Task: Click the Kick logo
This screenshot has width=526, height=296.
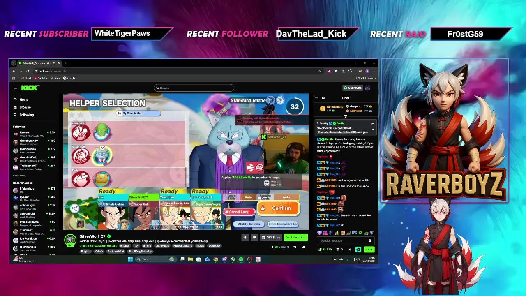Action: click(30, 88)
